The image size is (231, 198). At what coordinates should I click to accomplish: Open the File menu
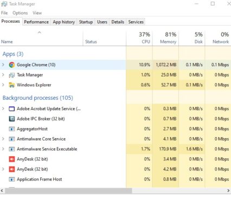coord(4,13)
